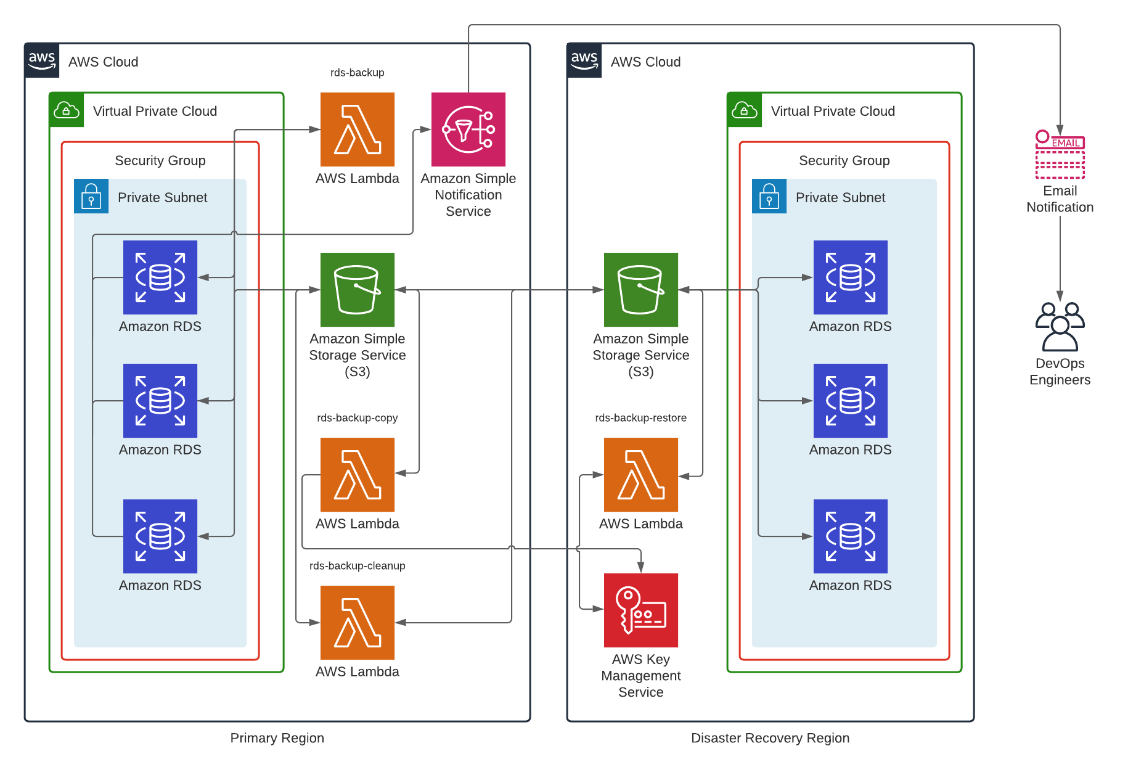Screen dimensions: 1128x783
Task: Select the 'rds-backup-copy' label text
Action: click(x=358, y=418)
